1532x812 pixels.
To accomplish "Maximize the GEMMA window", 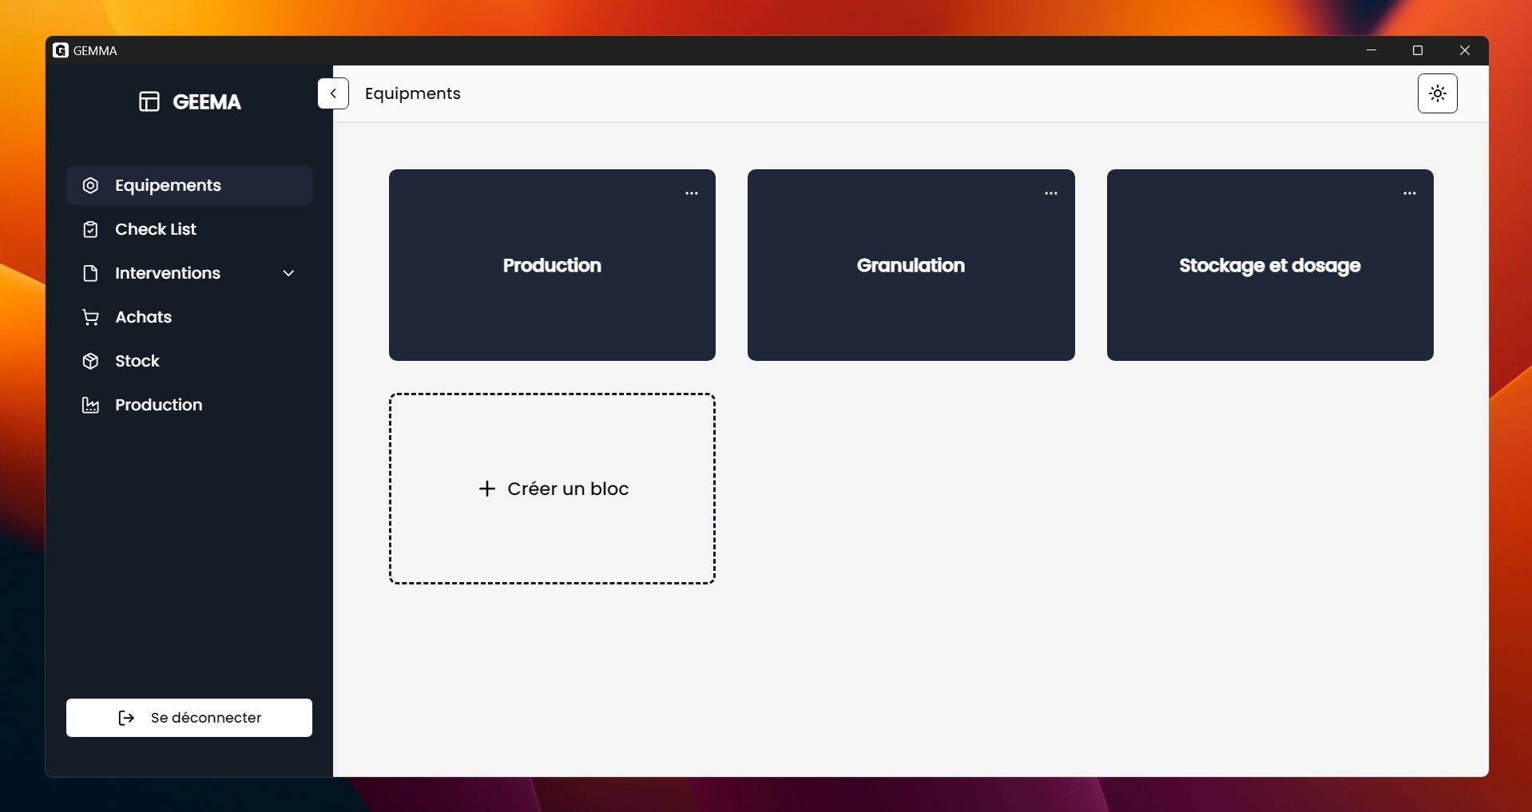I will [1418, 50].
